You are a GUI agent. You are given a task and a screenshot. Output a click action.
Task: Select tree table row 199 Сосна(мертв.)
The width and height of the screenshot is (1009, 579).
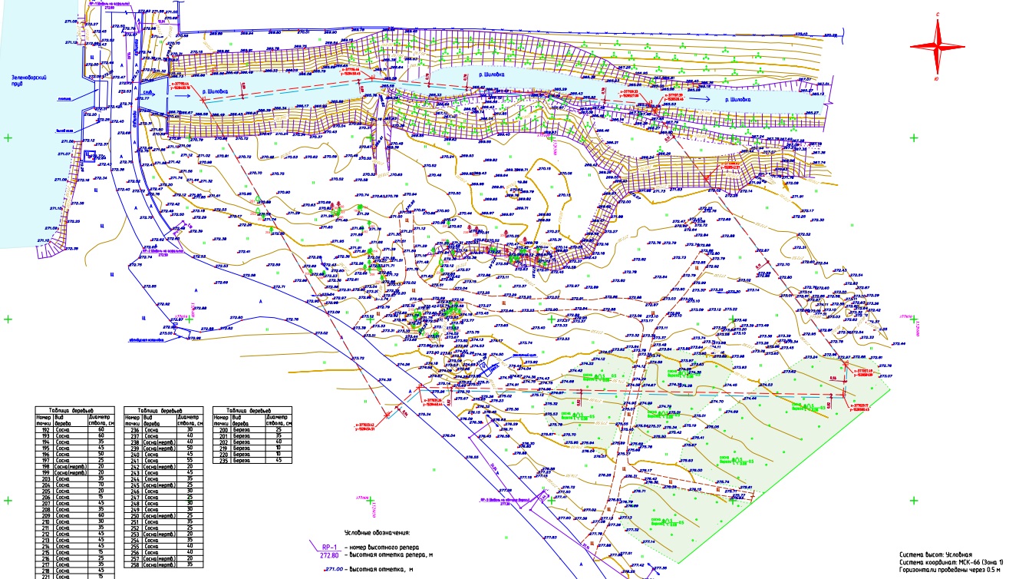[x=75, y=472]
